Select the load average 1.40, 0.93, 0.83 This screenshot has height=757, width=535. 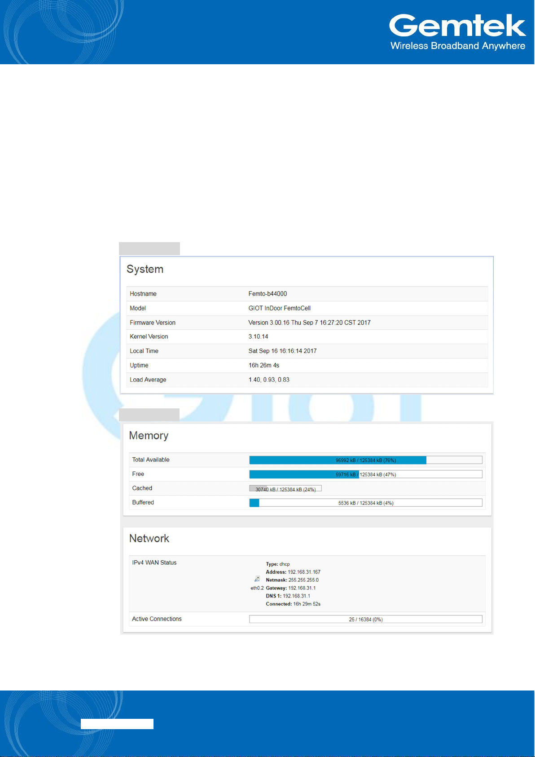269,380
